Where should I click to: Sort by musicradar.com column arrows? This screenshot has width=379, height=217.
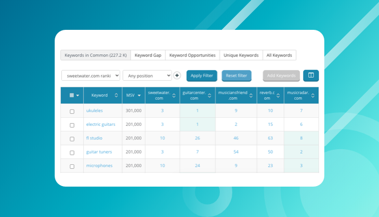[x=313, y=95]
